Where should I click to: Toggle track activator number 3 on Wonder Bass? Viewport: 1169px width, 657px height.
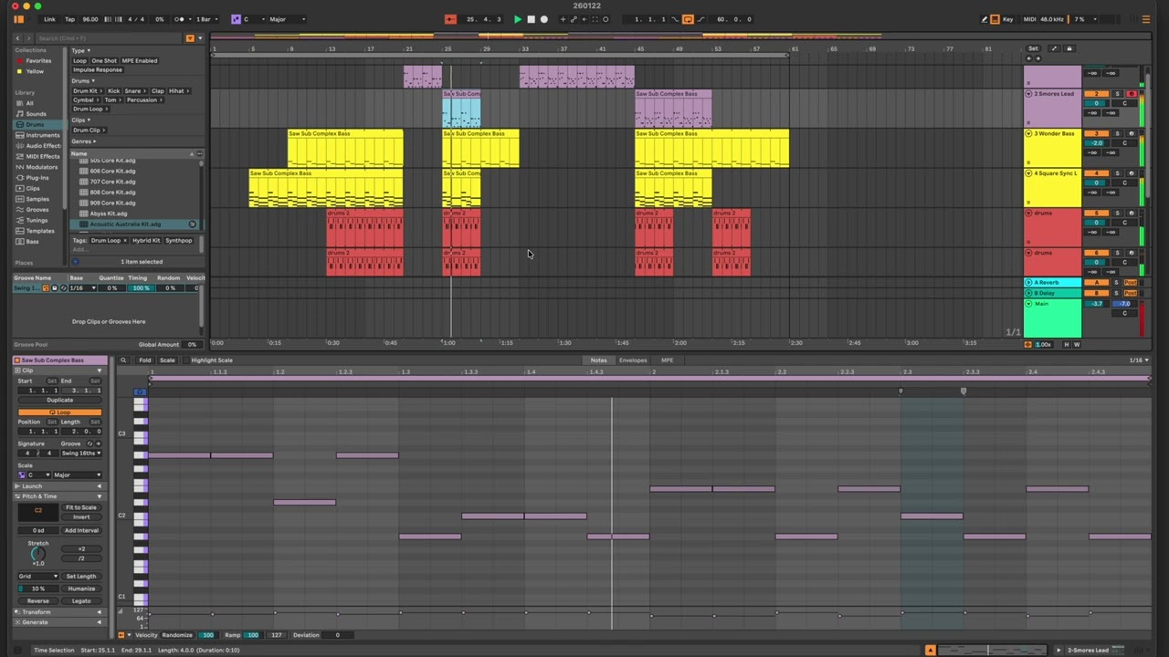[x=1096, y=134]
